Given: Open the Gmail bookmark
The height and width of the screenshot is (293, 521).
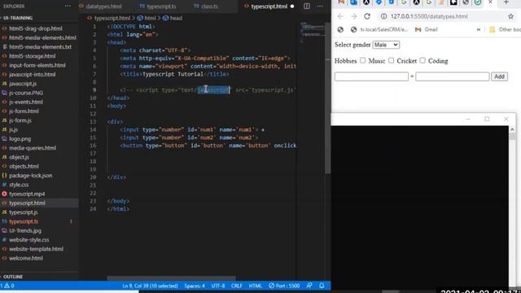Looking at the screenshot, I should point(427,29).
